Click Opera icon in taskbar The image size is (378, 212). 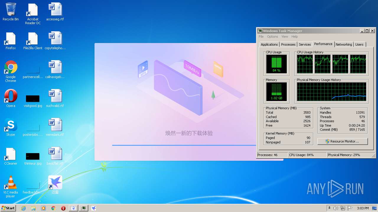click(63, 208)
